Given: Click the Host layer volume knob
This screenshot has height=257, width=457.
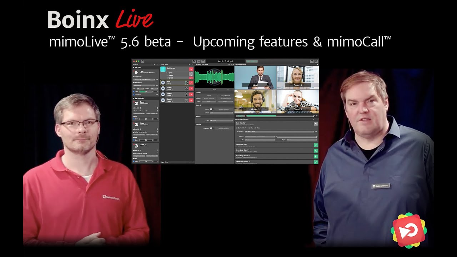Looking at the screenshot, I should pyautogui.click(x=186, y=82).
